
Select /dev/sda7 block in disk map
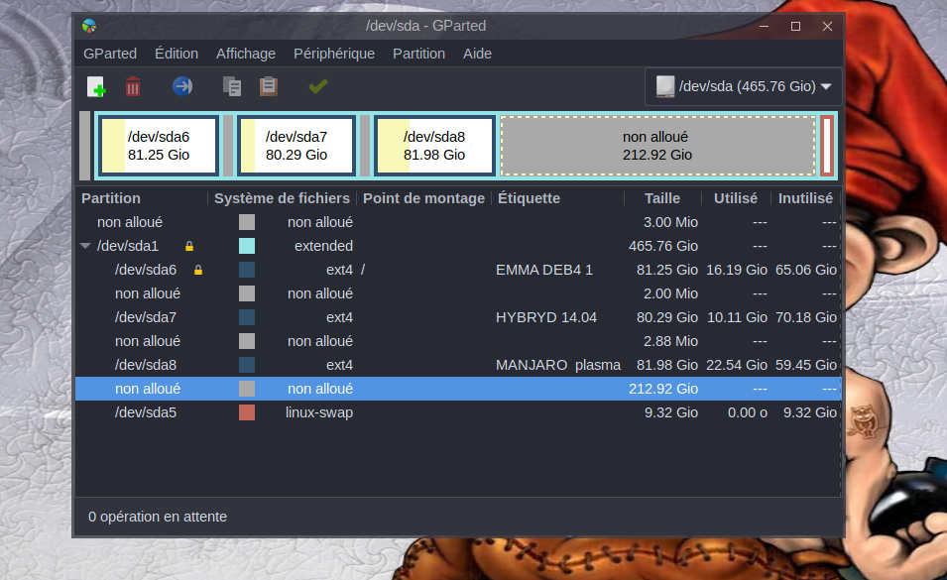pyautogui.click(x=296, y=146)
